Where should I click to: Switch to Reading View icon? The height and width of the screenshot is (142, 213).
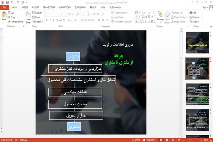coord(173,140)
